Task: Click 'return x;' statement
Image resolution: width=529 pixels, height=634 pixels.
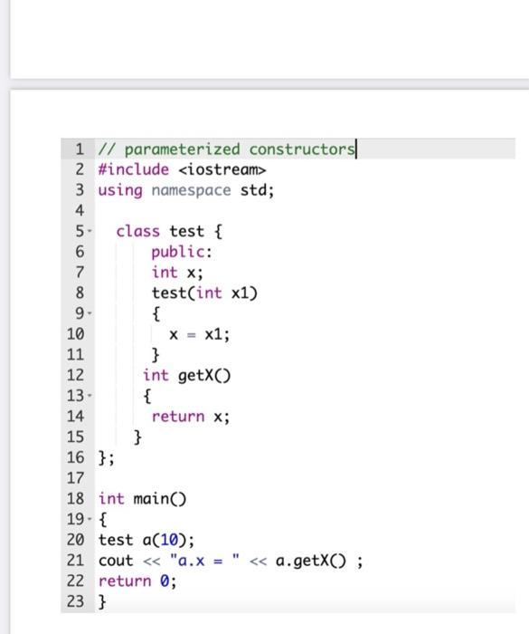Action: [191, 417]
